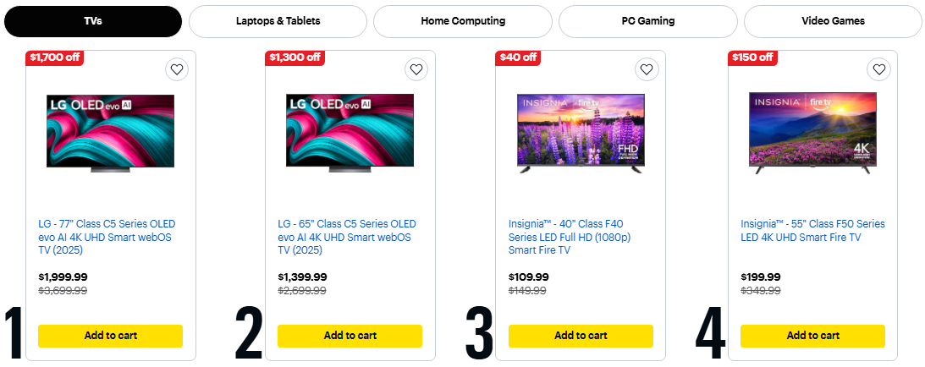Heart the Insignia 55" F50 Series TV
Viewport: 925px width, 367px height.
point(879,69)
